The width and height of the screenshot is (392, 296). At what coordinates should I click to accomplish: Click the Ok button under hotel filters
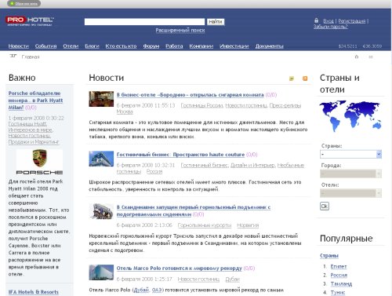(325, 206)
